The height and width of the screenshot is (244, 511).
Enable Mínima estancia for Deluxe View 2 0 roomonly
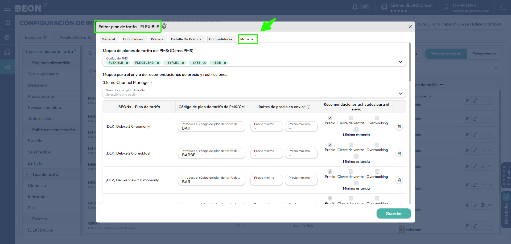coord(356,183)
